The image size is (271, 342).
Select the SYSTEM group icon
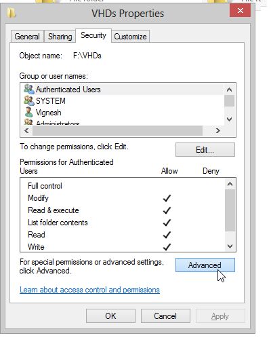pos(29,100)
